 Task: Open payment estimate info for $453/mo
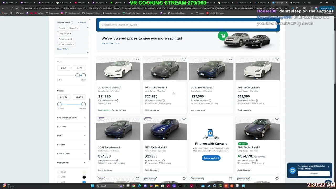pos(210,101)
